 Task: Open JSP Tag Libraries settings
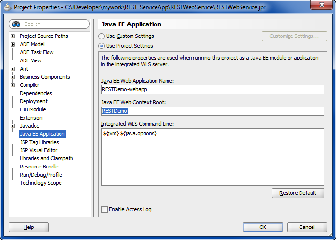[x=39, y=142]
